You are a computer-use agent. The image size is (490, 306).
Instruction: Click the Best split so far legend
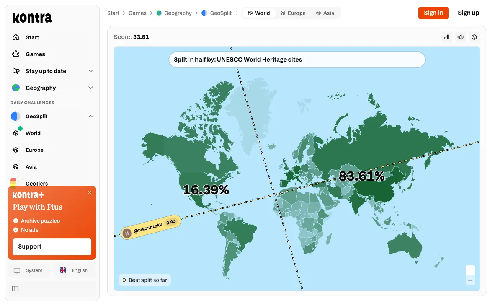coord(145,280)
